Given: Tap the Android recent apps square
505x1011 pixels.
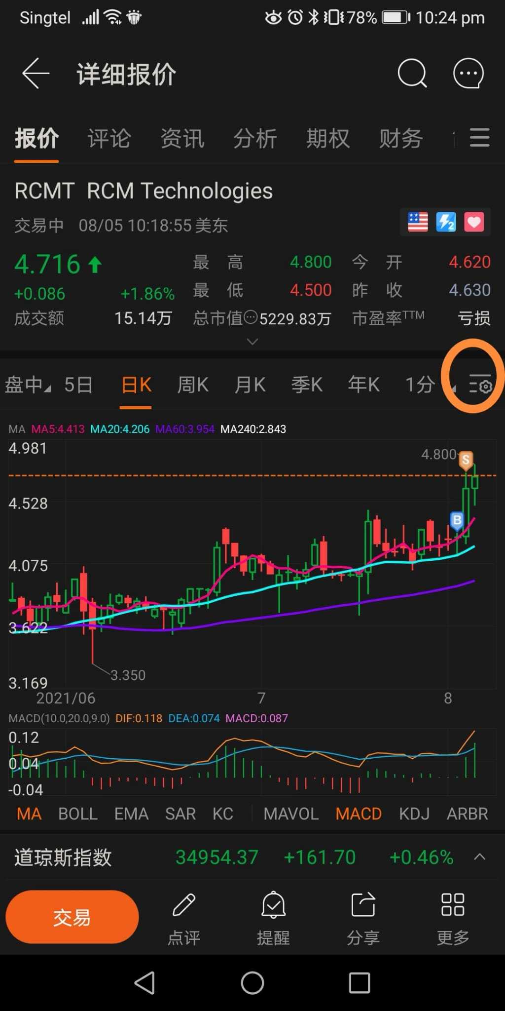Looking at the screenshot, I should pyautogui.click(x=360, y=983).
